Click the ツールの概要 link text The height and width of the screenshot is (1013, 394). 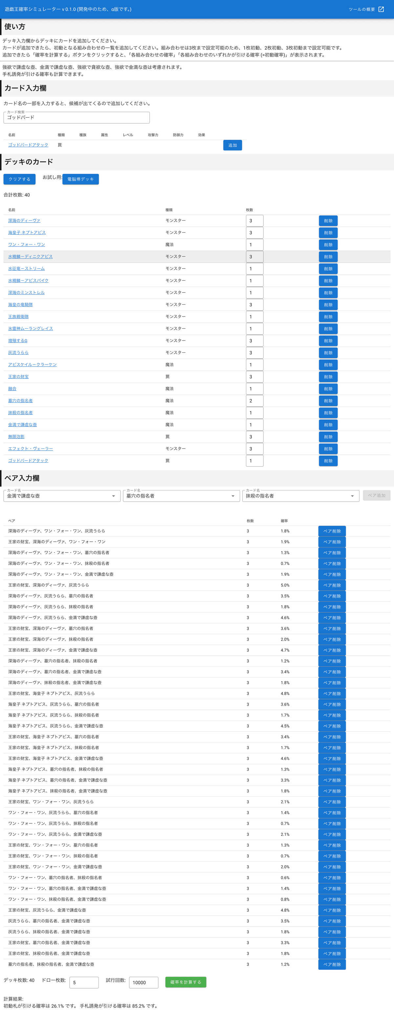point(362,10)
